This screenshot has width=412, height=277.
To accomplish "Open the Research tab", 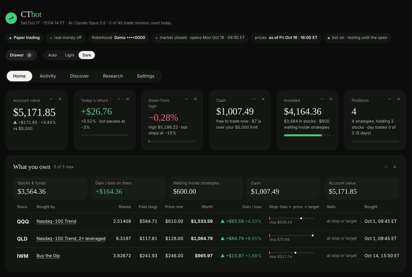I will tap(113, 76).
